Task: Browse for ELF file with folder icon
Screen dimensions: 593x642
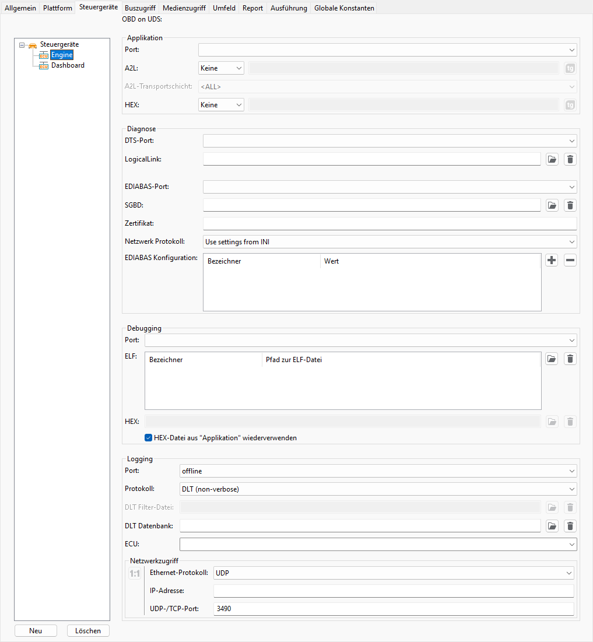Action: tap(552, 359)
